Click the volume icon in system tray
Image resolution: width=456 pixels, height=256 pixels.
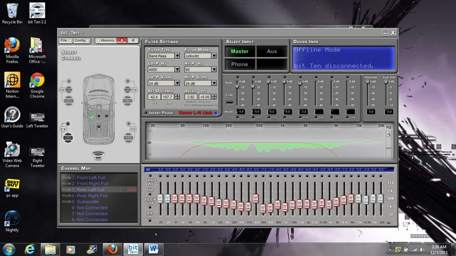click(x=422, y=250)
